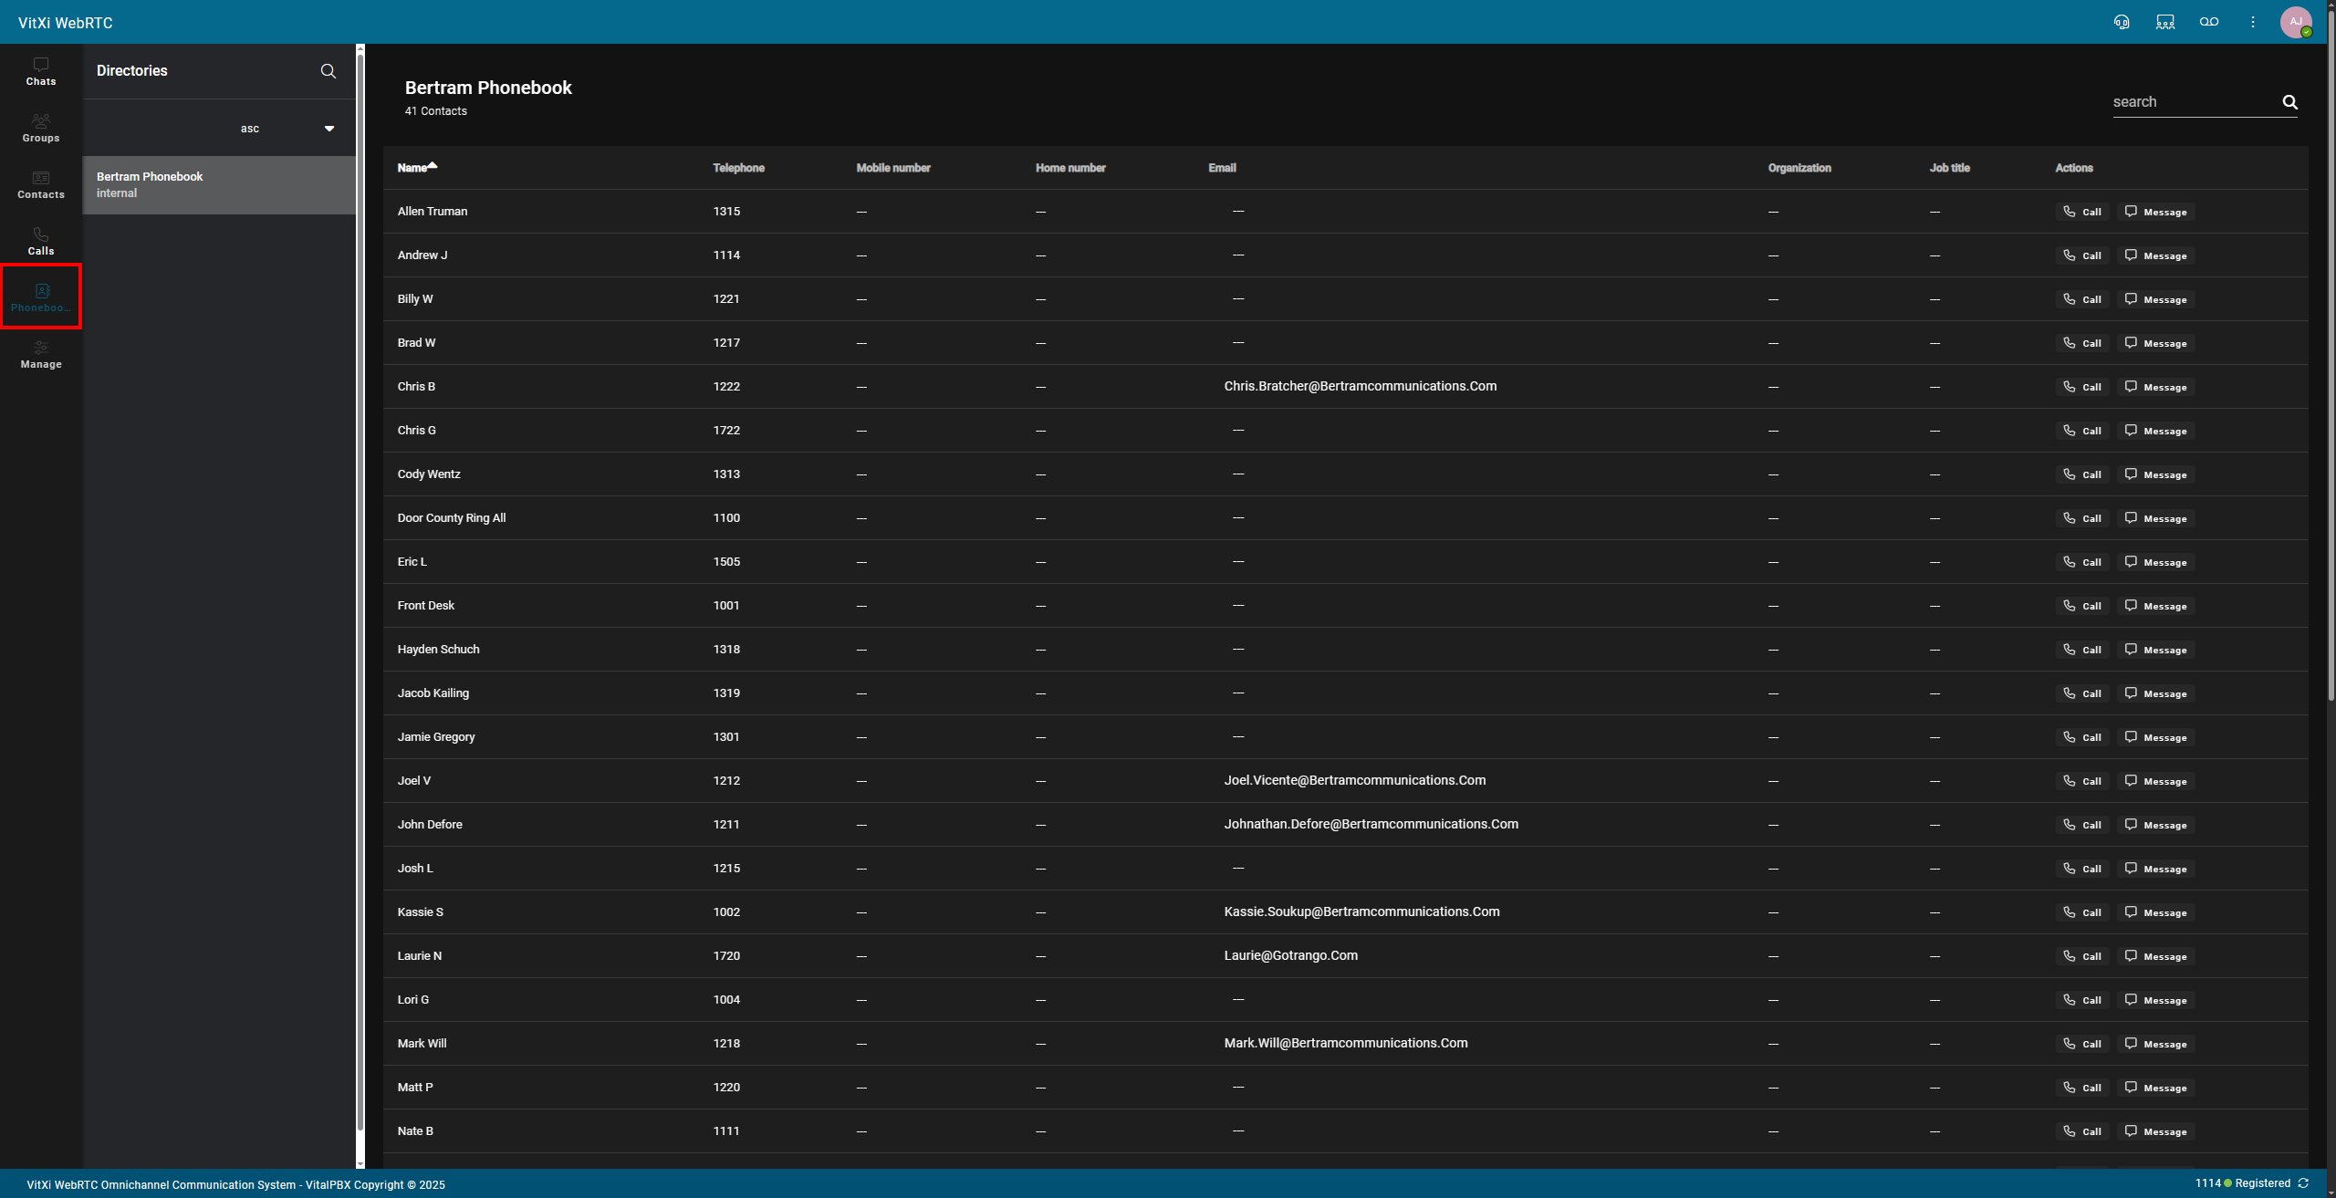Open the headset call-center icon

pyautogui.click(x=2122, y=22)
